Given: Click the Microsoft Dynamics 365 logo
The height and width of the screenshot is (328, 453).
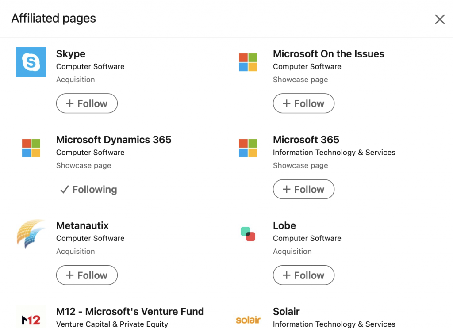Looking at the screenshot, I should (31, 148).
